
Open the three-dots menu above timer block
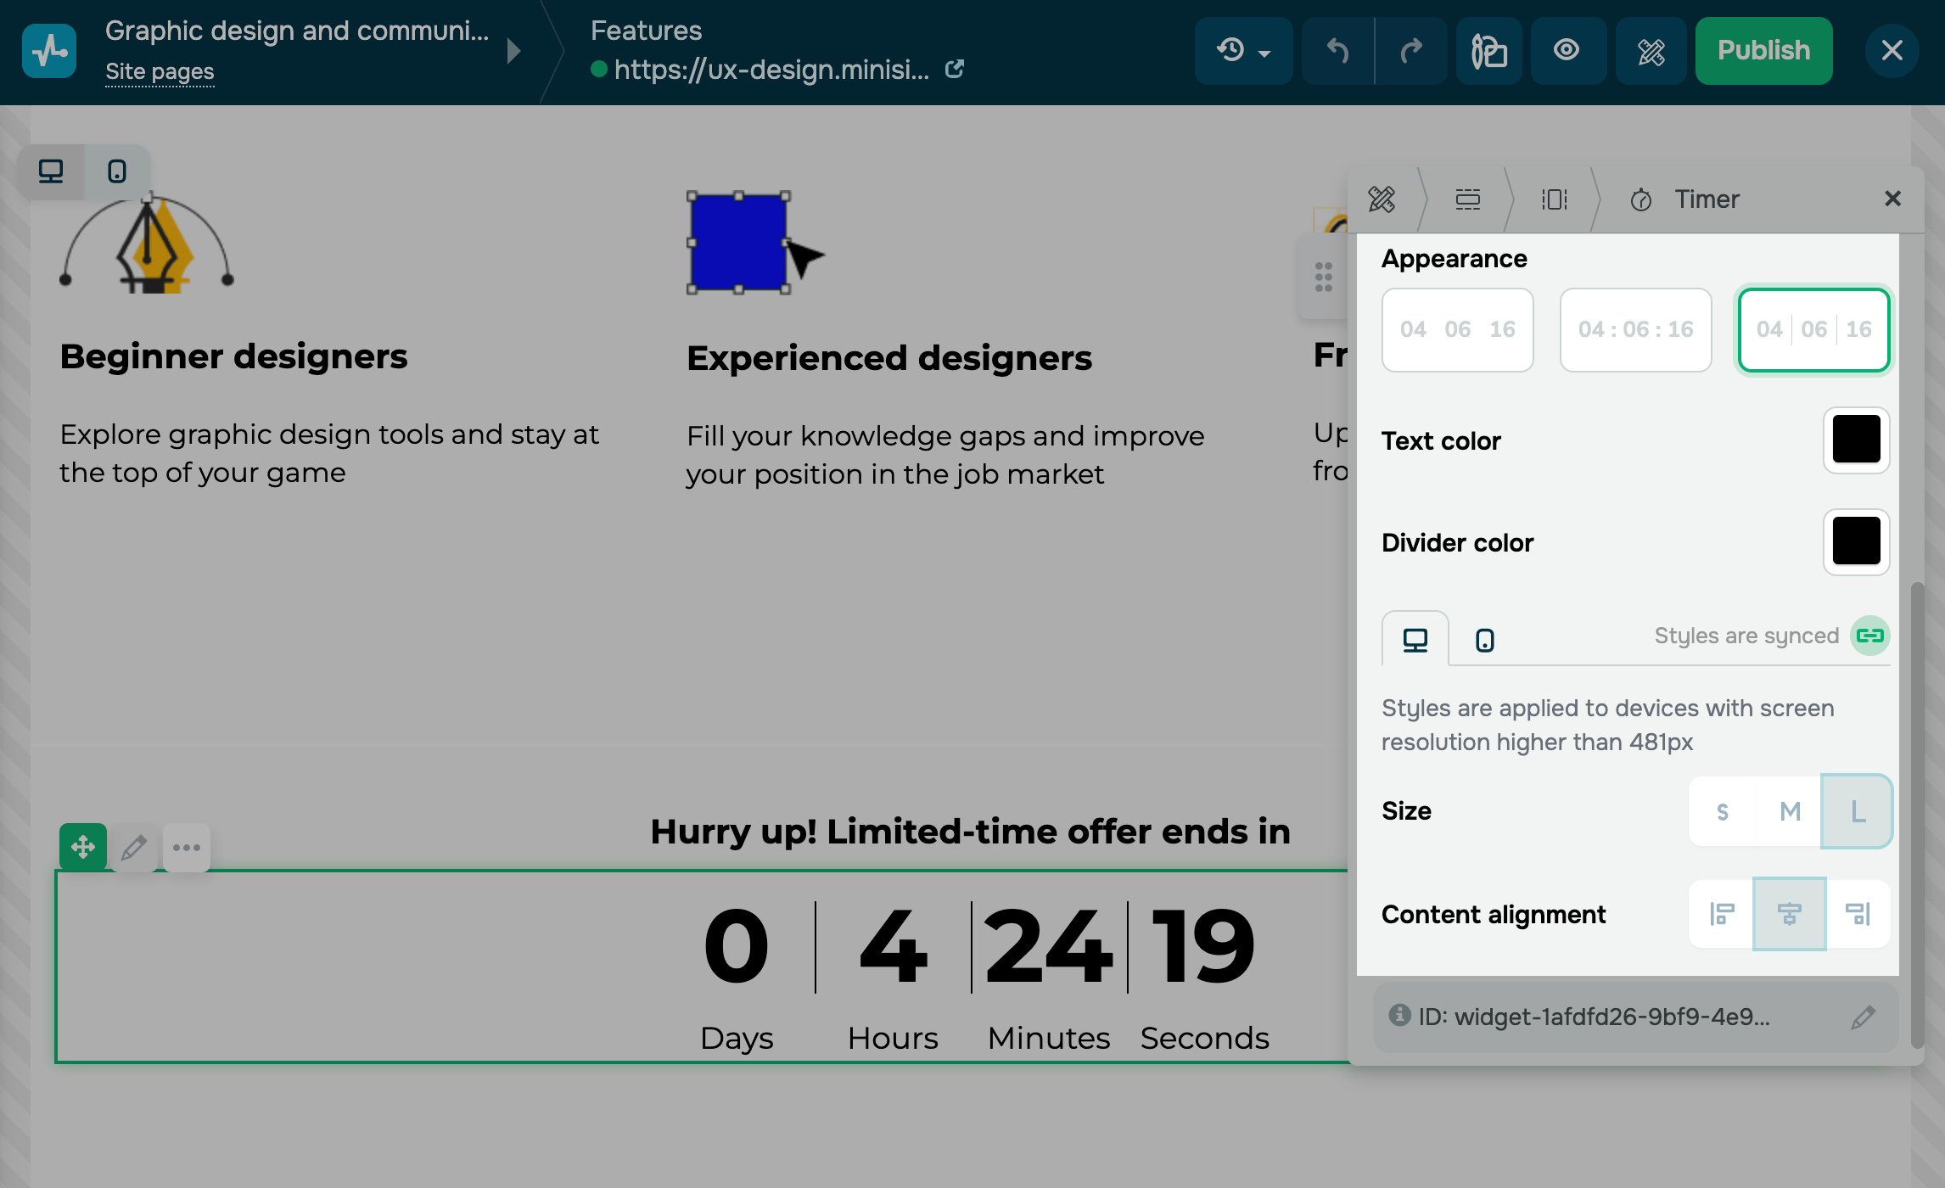[x=187, y=847]
